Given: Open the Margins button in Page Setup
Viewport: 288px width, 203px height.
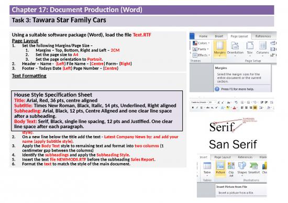Looking at the screenshot, I should click(x=219, y=49).
